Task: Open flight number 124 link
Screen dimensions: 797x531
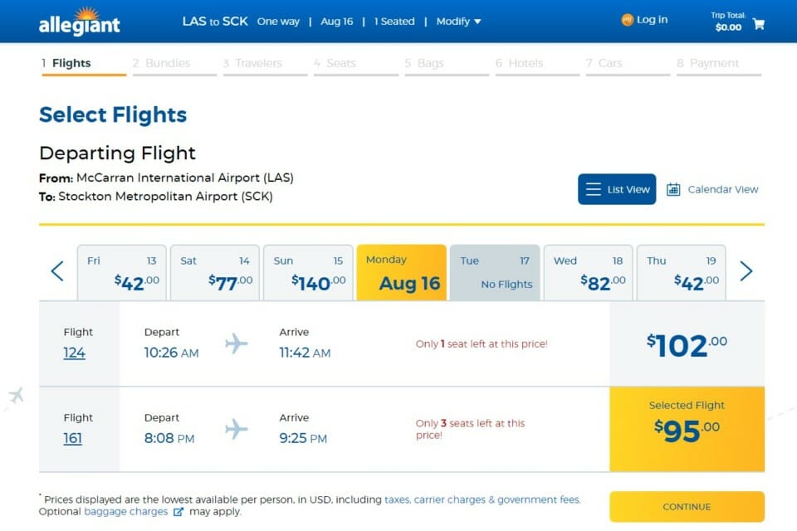Action: click(x=74, y=353)
